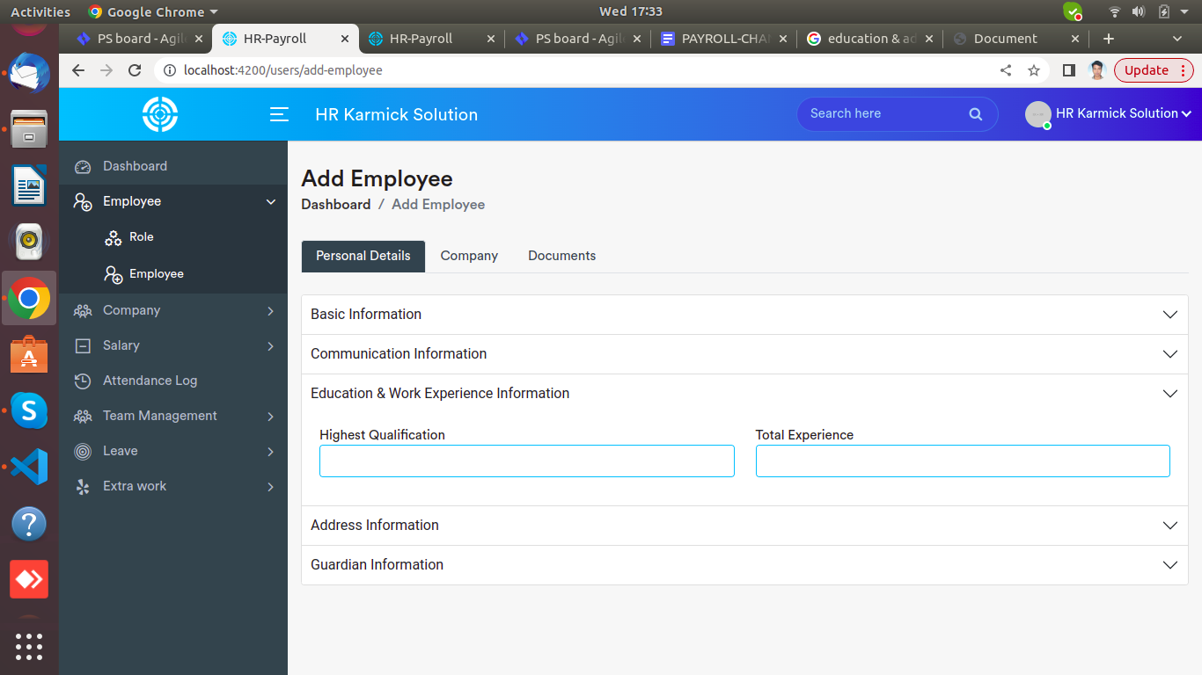1202x675 pixels.
Task: Open Skype from the Ubuntu dock
Action: pos(29,410)
